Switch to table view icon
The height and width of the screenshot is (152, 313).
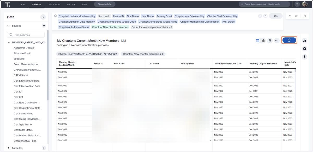coord(258,41)
